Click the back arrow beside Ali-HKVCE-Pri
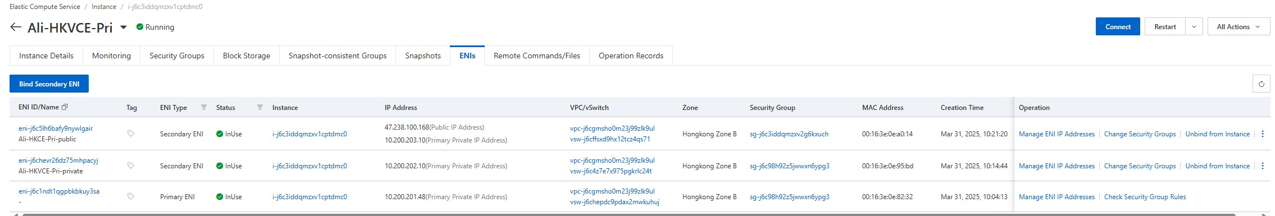This screenshot has width=1275, height=216. [x=16, y=27]
